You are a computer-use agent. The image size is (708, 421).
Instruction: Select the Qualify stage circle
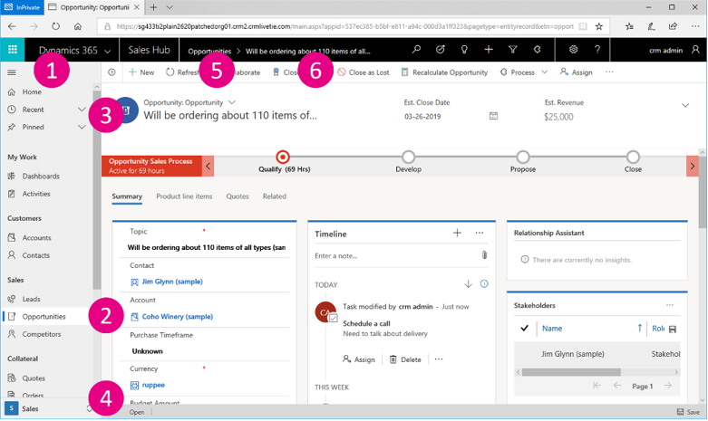pos(283,158)
